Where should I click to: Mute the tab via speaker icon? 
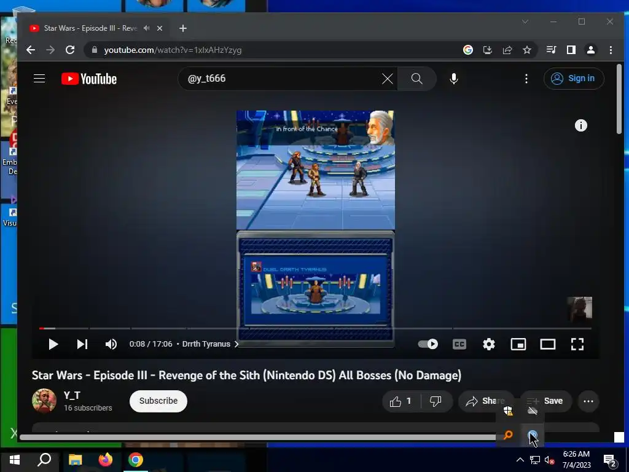click(146, 28)
